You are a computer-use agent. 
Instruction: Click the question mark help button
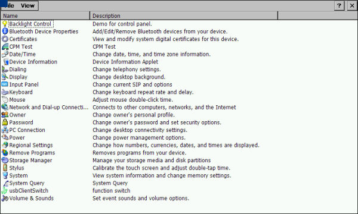tap(339, 6)
